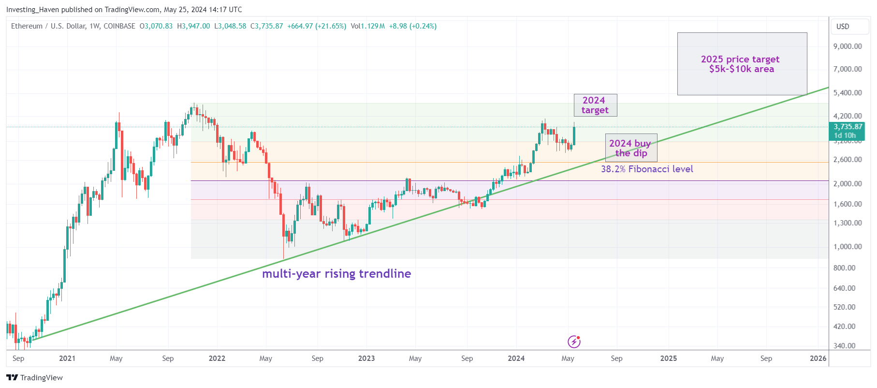Click the H3,947.00 high value readout
Image resolution: width=877 pixels, height=388 pixels.
193,26
